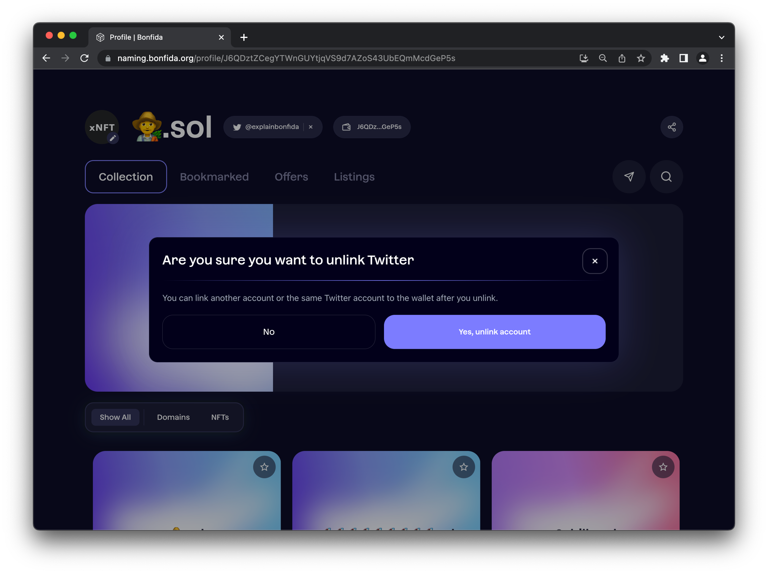Confirm with Yes, unlink account
This screenshot has height=574, width=768.
click(x=494, y=332)
